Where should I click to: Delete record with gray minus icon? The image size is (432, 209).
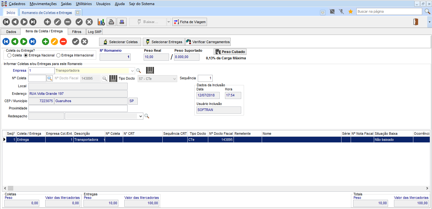(68, 22)
